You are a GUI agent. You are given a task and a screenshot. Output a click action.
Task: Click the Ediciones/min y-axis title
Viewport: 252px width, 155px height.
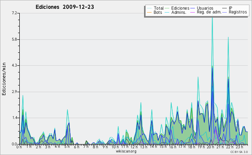pos(4,79)
